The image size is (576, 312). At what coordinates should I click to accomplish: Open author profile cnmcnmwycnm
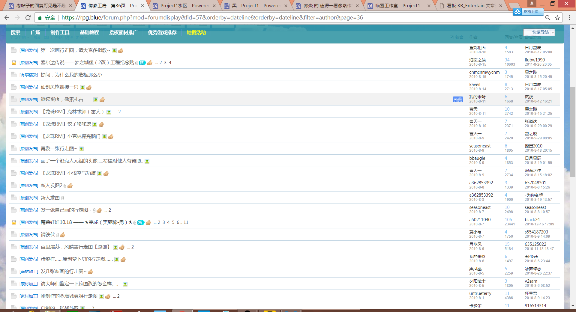tap(484, 72)
